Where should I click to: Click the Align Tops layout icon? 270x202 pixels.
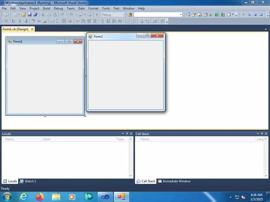coord(33,21)
